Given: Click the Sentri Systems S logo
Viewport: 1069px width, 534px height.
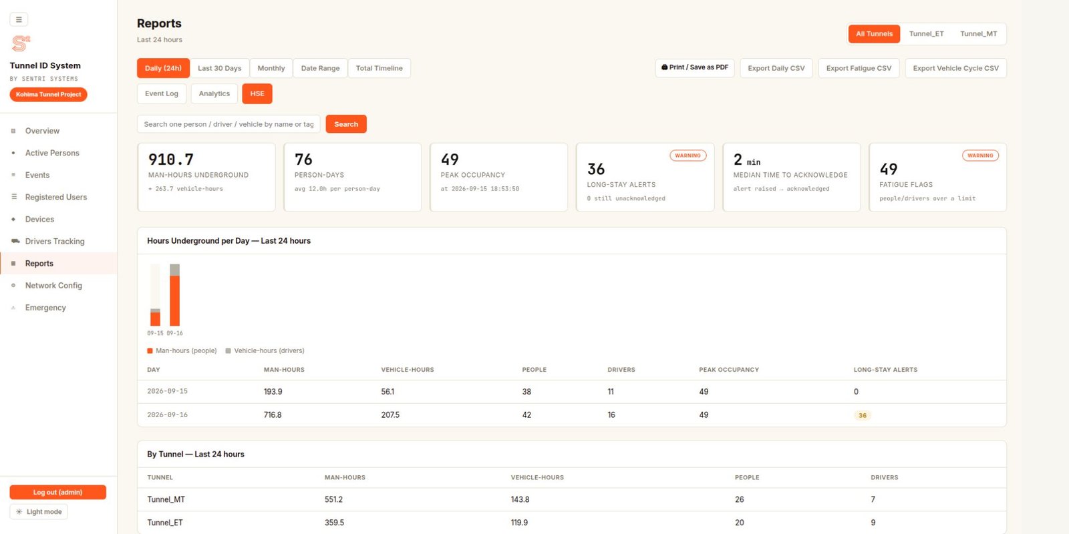Looking at the screenshot, I should coord(21,43).
